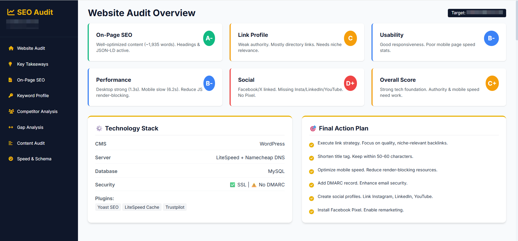
Task: Click the key icon beside Keyword Profile
Action: pos(11,95)
